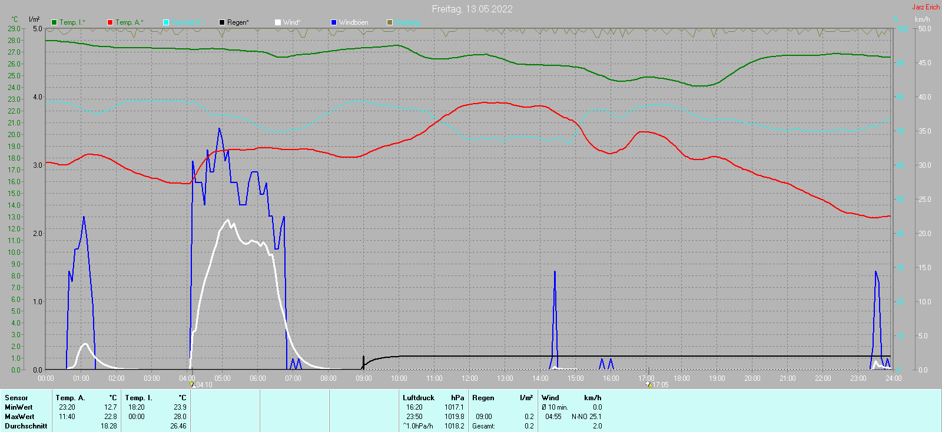
Task: Click the wind maximum time '04:55'
Action: [553, 417]
